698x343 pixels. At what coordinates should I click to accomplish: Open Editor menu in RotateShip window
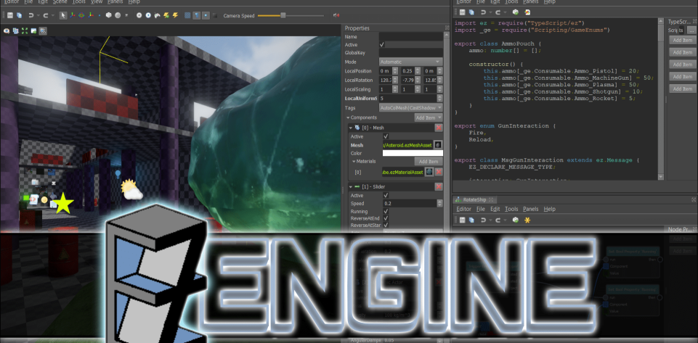tap(464, 209)
